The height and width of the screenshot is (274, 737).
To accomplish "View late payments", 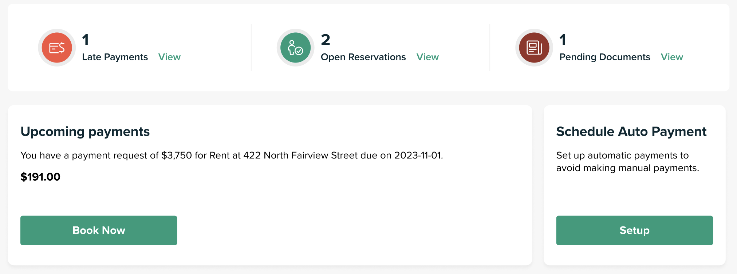I will [x=169, y=57].
